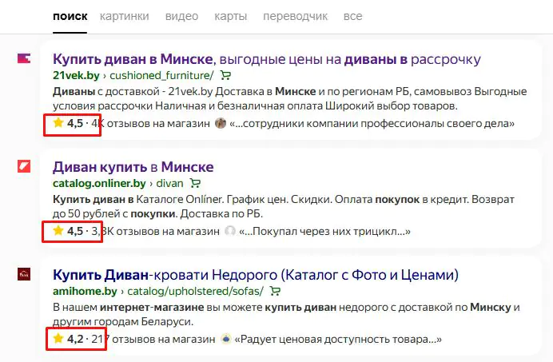Click quote '…сотрудники компании профессионалы своего дела'
553x362 pixels.
pyautogui.click(x=372, y=124)
